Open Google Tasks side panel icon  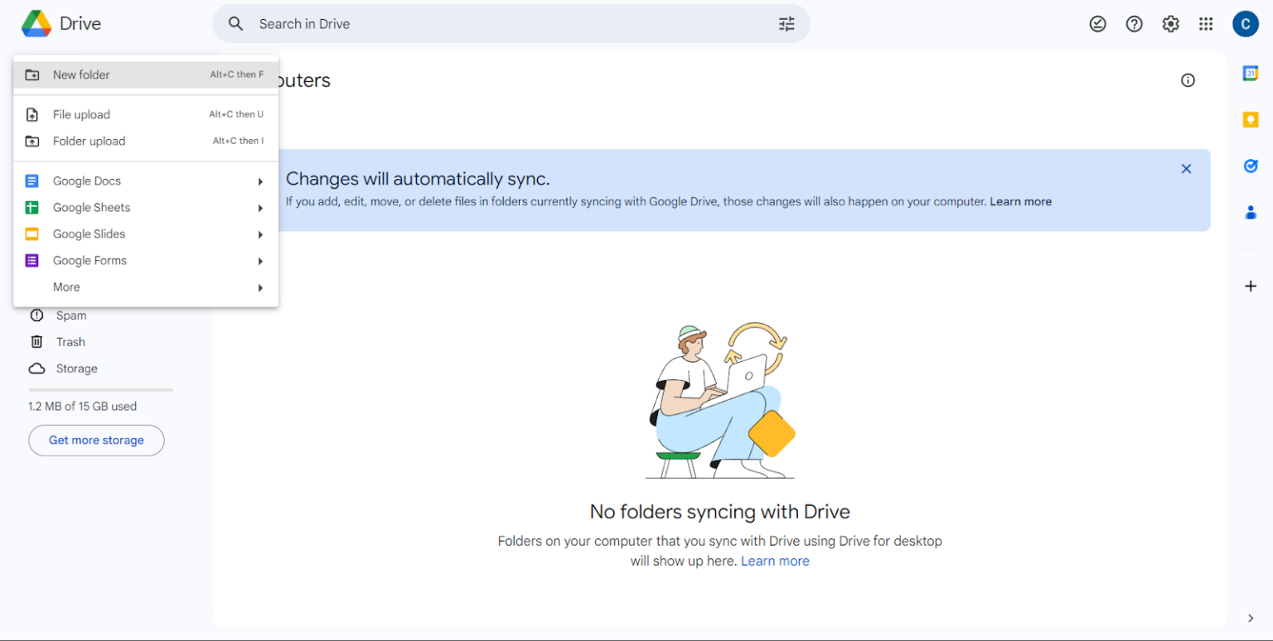point(1251,166)
